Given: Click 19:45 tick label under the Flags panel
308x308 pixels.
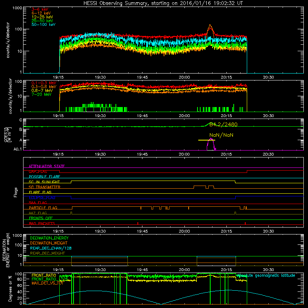Looking at the screenshot, I should pos(142,231).
